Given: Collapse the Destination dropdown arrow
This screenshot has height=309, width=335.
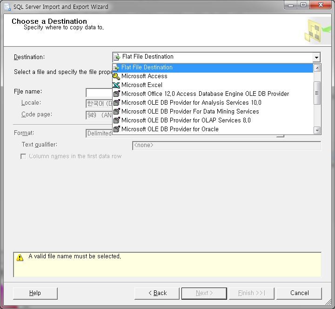Looking at the screenshot, I should pyautogui.click(x=316, y=57).
